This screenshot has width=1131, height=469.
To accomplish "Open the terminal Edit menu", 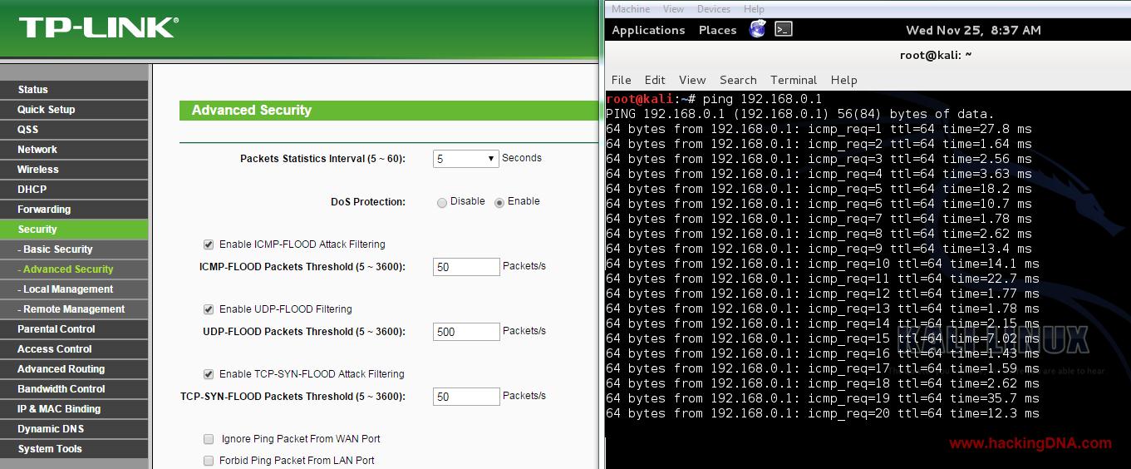I will pos(655,80).
